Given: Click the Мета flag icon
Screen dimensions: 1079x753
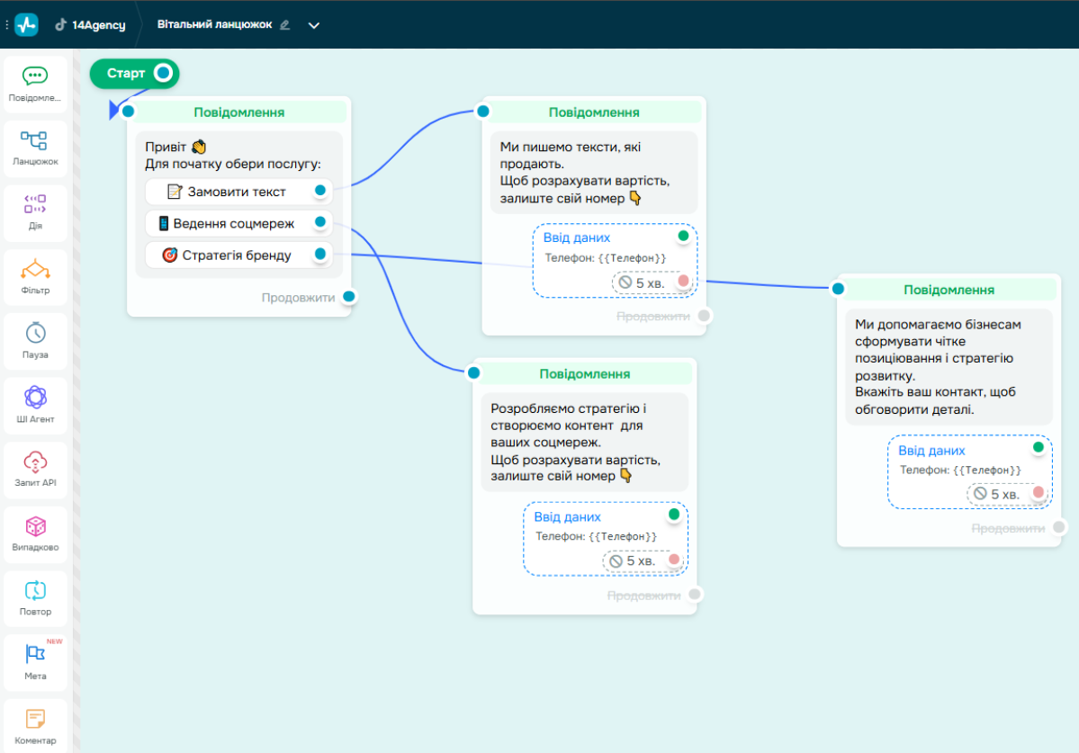Looking at the screenshot, I should tap(35, 655).
